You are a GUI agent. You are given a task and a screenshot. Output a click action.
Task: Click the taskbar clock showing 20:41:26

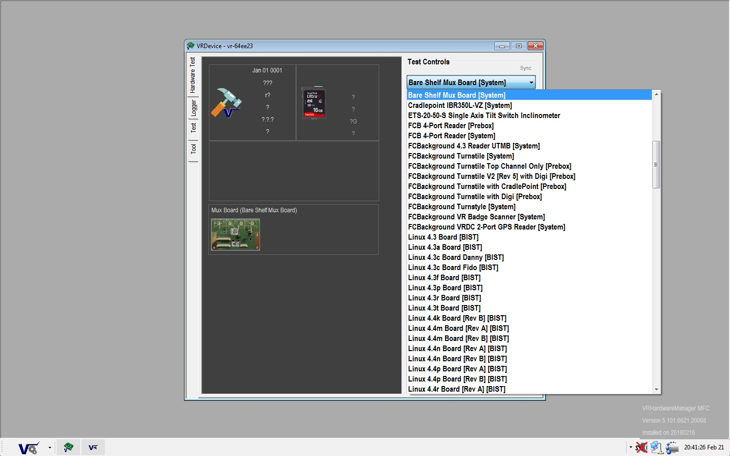point(704,447)
